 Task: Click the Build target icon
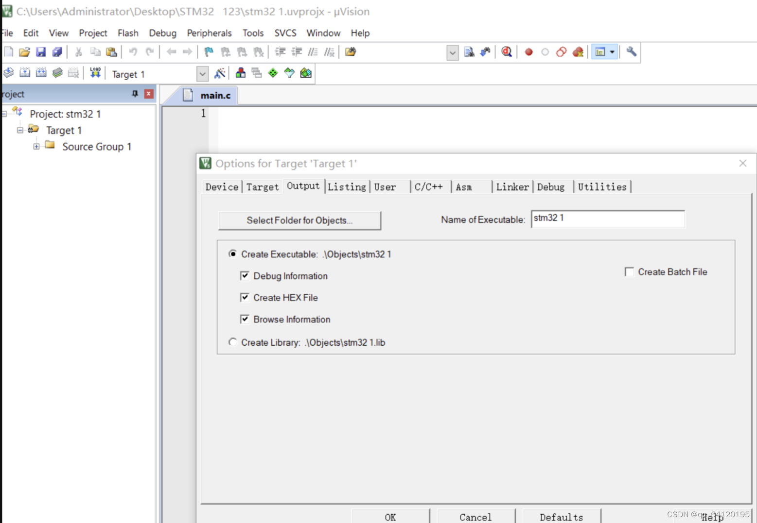(x=25, y=73)
